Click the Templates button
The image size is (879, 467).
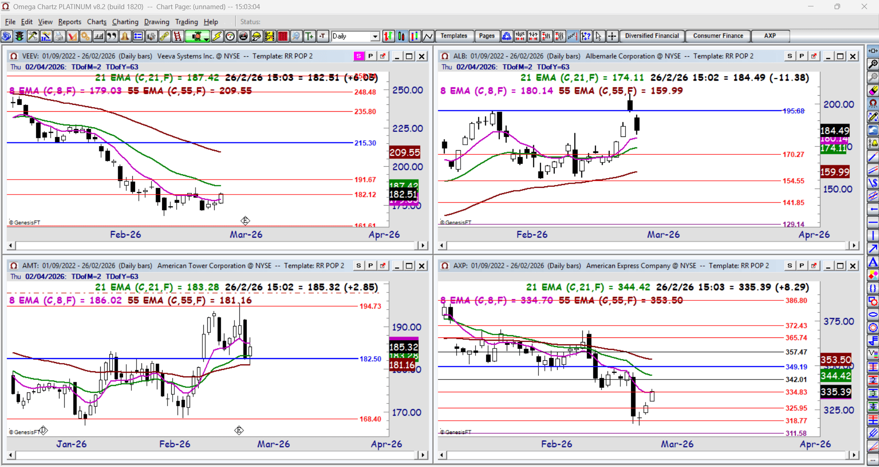[x=454, y=36]
